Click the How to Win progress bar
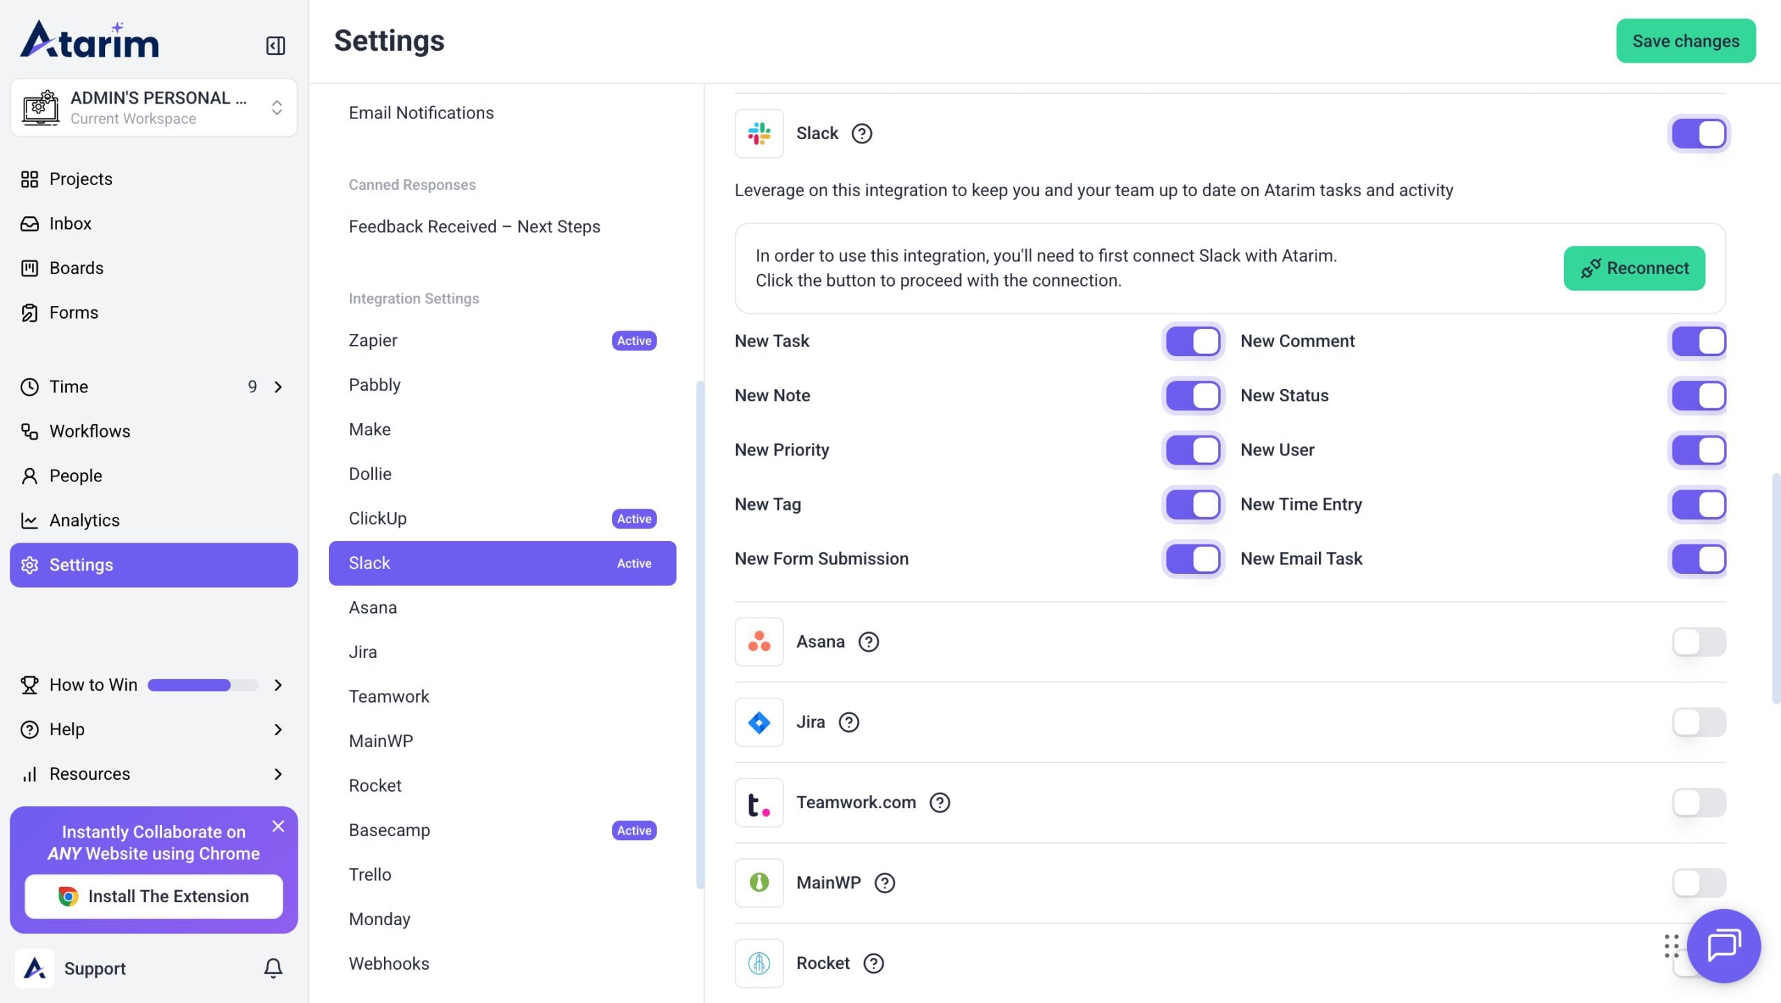 [x=202, y=685]
